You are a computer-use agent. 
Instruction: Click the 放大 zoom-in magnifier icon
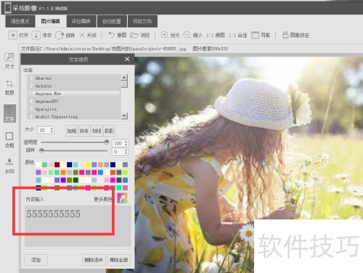point(165,35)
